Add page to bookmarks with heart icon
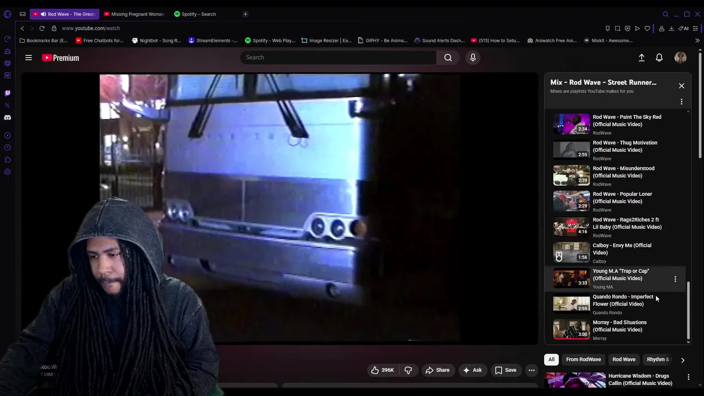The width and height of the screenshot is (704, 396). 647,28
